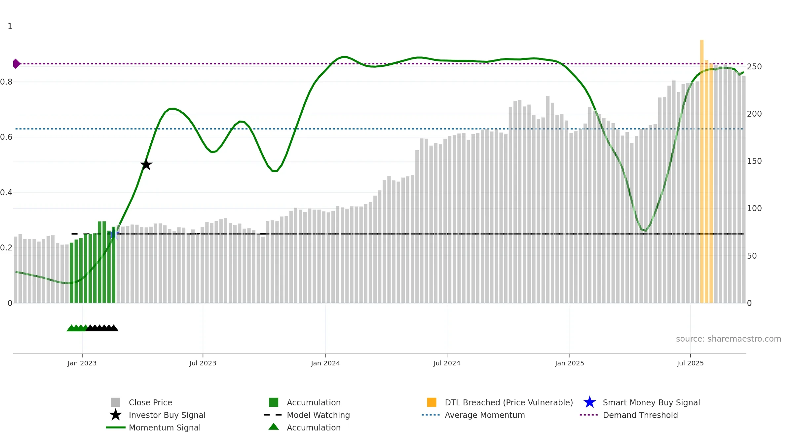Toggle the Model Watching legend label

(x=318, y=415)
